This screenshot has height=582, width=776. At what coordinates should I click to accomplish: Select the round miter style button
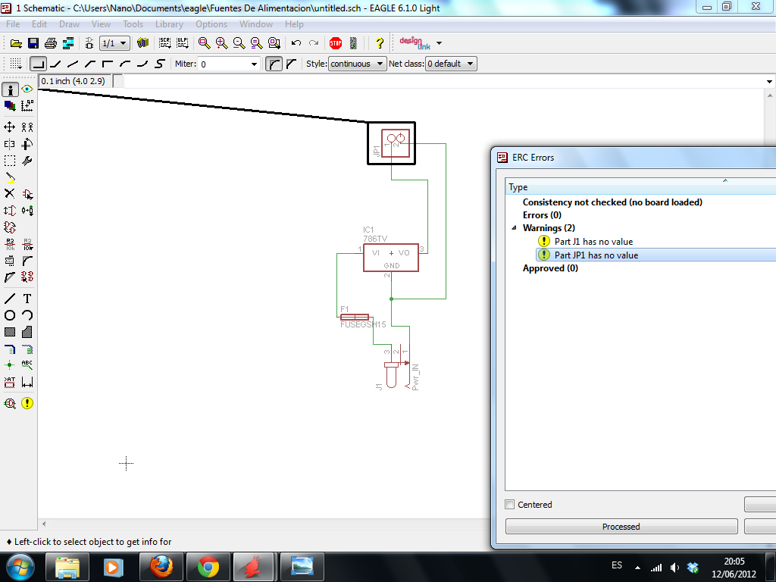coord(274,64)
